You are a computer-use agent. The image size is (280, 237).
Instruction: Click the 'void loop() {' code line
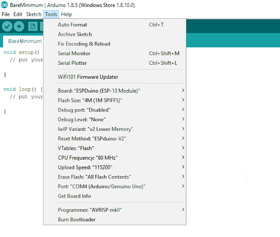23,89
